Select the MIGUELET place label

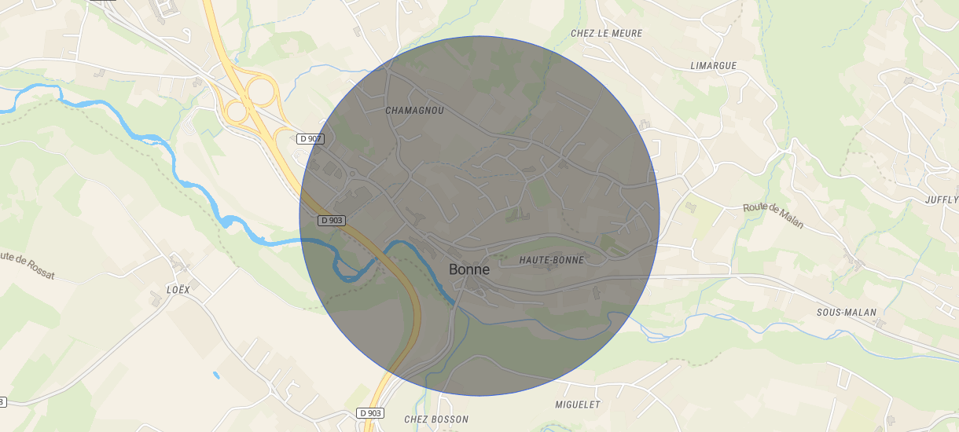[578, 405]
